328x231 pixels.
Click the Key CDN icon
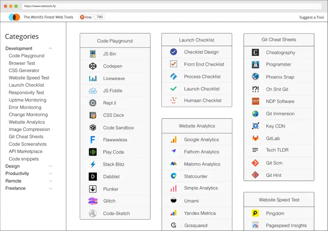[x=255, y=126]
